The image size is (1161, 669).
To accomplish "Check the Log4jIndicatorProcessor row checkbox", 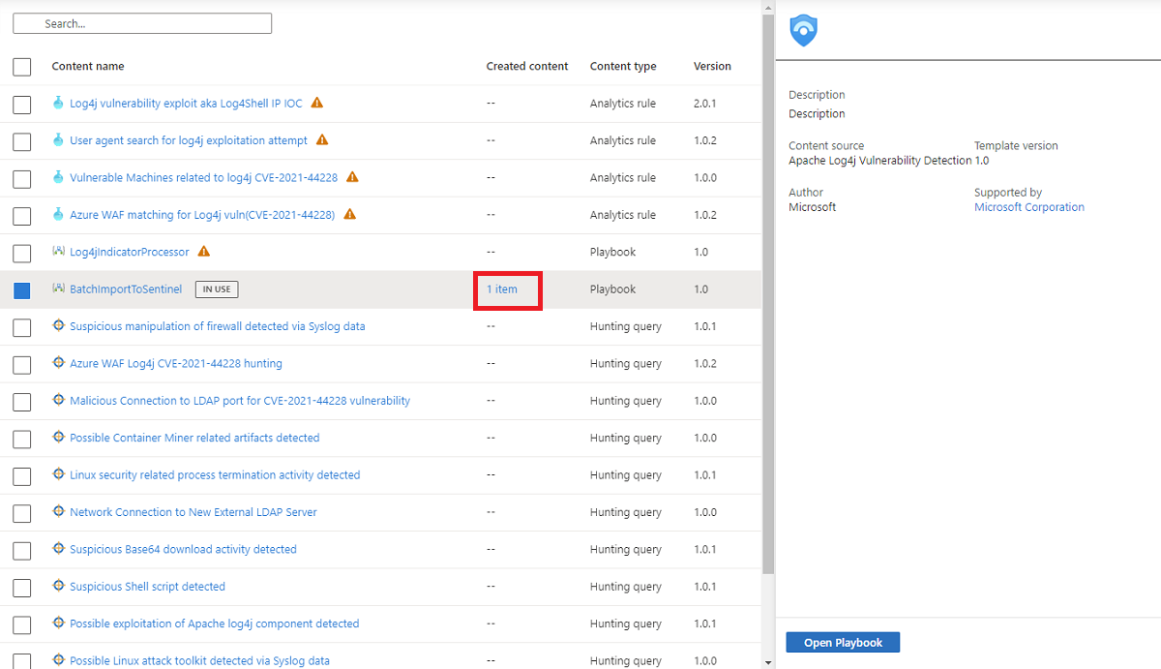I will (x=22, y=253).
